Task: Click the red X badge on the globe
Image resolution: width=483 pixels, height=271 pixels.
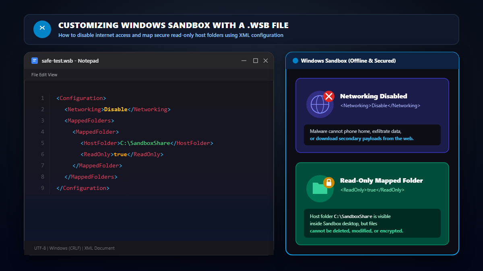Action: [329, 96]
